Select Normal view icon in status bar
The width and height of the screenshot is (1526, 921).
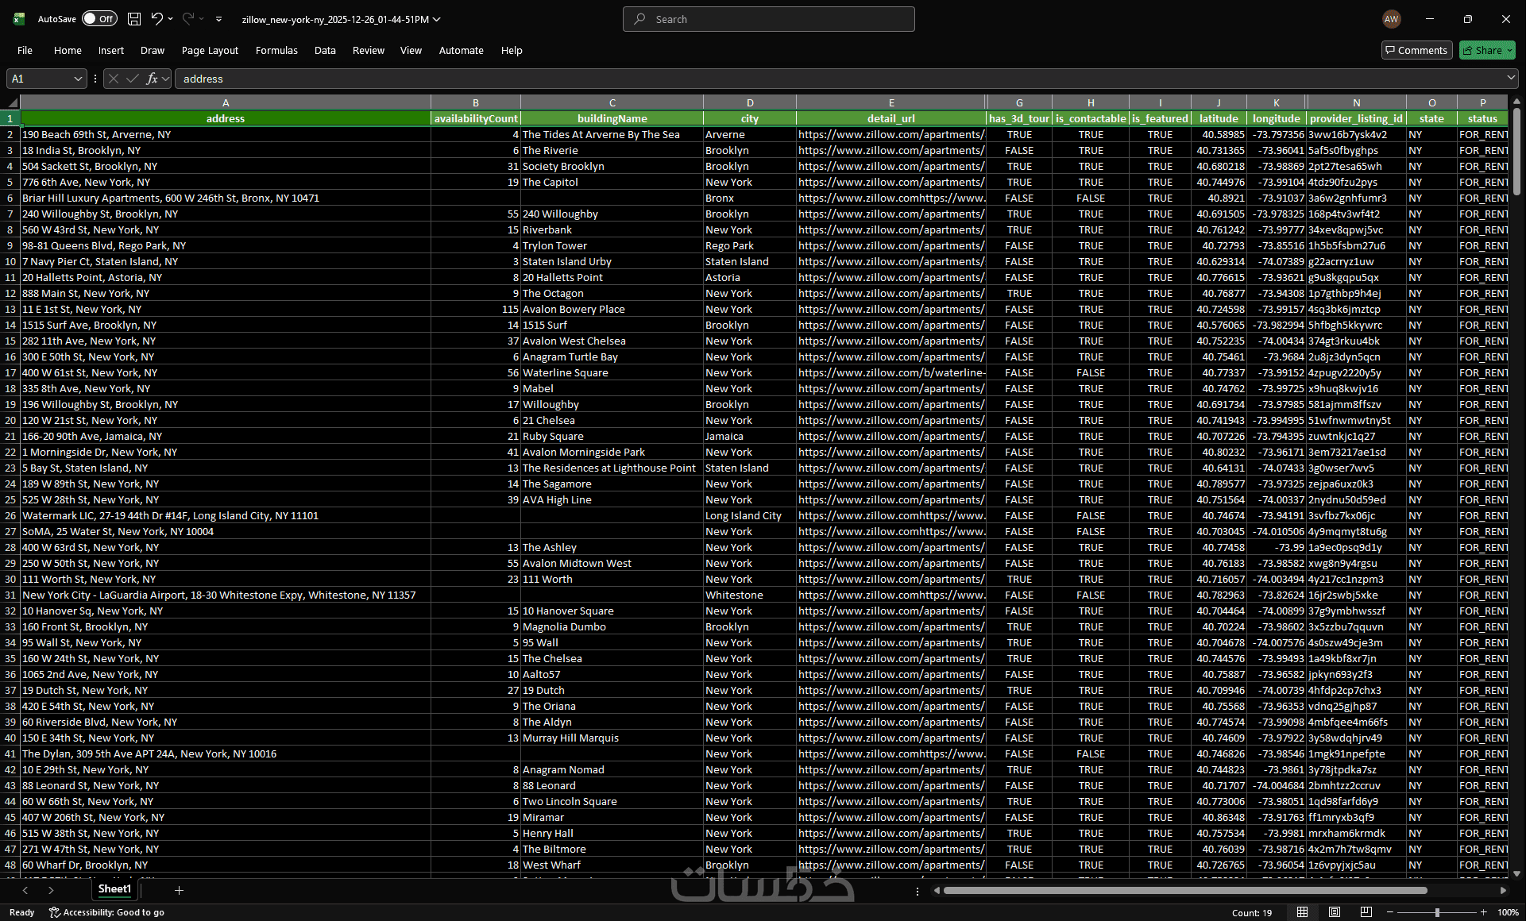(1302, 912)
